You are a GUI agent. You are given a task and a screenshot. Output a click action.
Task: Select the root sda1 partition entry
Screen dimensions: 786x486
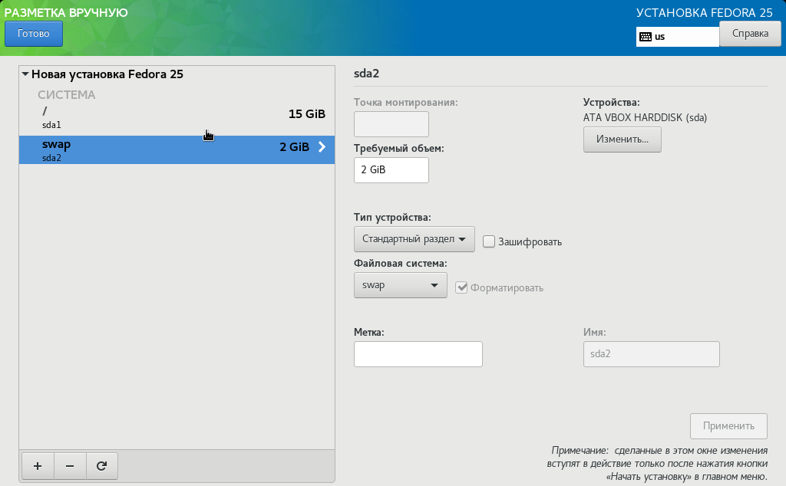(177, 118)
